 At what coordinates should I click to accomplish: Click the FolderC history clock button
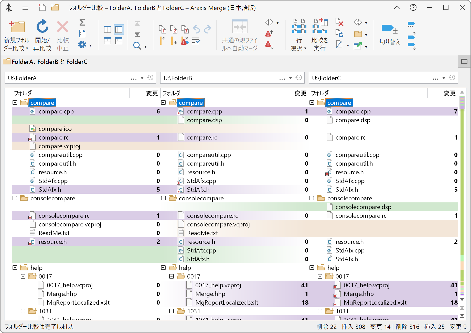pos(452,78)
